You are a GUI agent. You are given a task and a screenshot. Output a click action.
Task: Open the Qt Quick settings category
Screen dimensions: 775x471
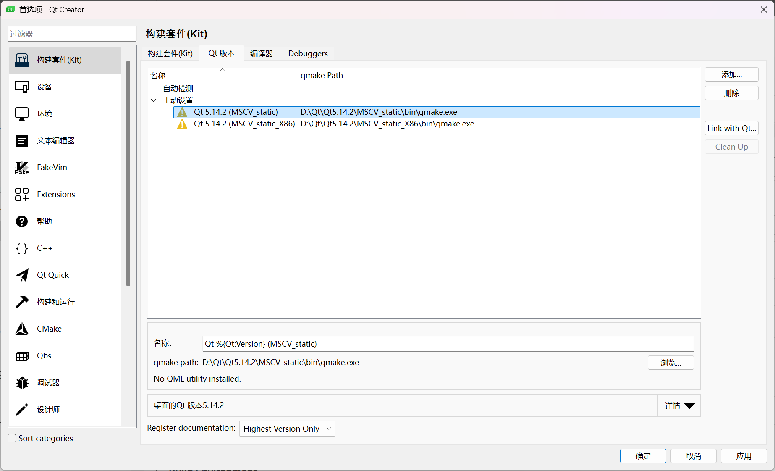pos(65,275)
